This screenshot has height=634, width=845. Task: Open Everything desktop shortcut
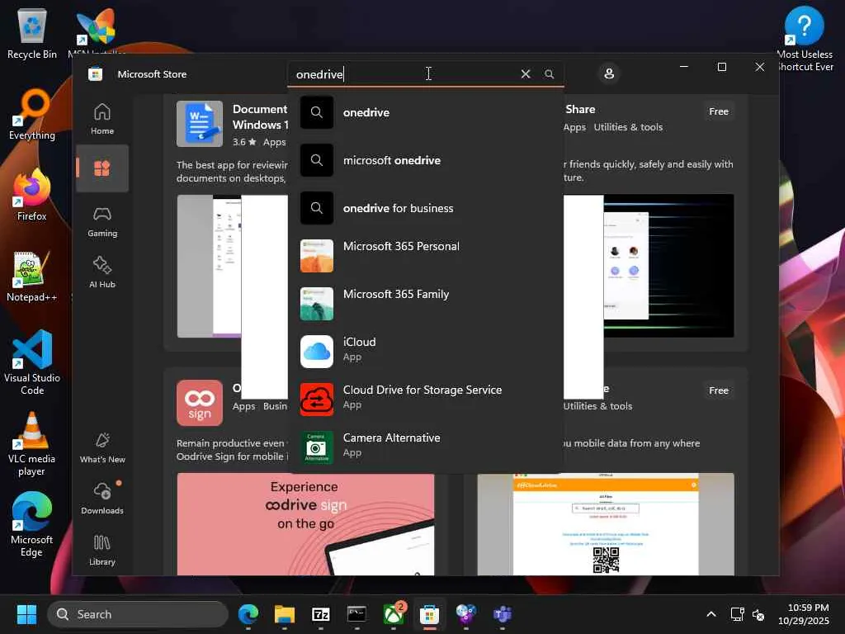click(32, 114)
